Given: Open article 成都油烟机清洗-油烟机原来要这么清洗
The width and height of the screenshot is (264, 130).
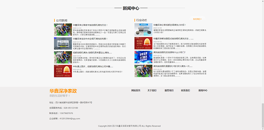Looking at the screenshot, I should click(92, 53).
